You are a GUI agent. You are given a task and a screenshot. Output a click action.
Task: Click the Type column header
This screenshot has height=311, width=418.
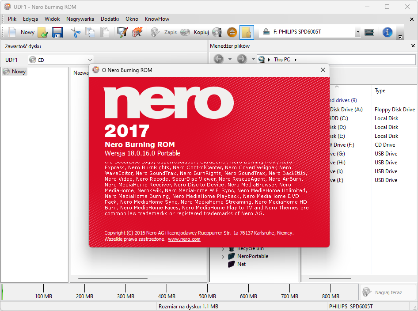(380, 91)
